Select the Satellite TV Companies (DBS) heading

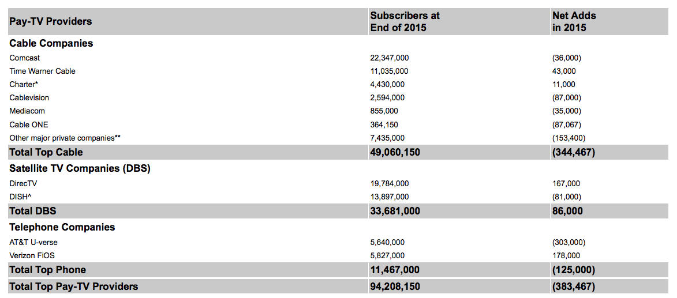(x=80, y=168)
